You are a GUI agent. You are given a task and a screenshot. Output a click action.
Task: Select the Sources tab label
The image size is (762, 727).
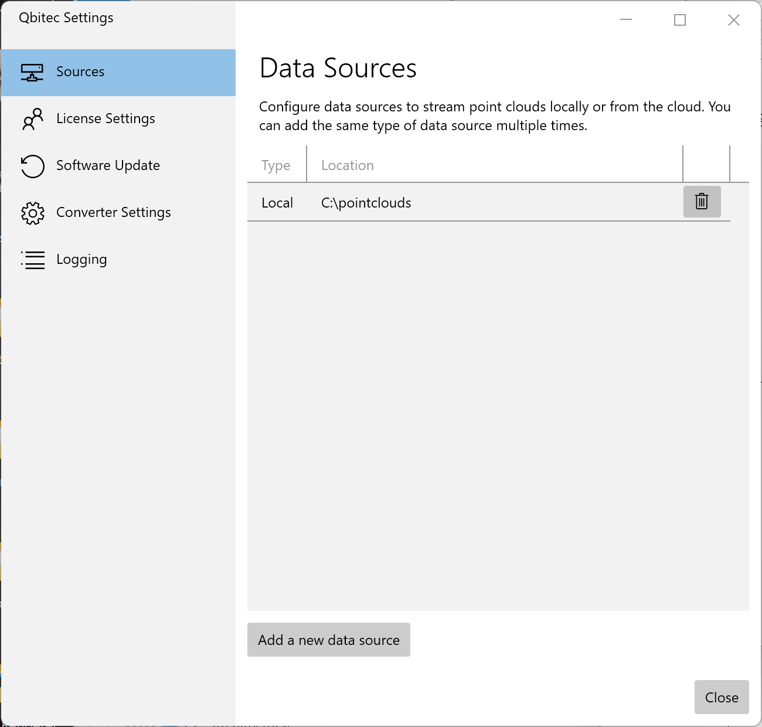point(80,72)
